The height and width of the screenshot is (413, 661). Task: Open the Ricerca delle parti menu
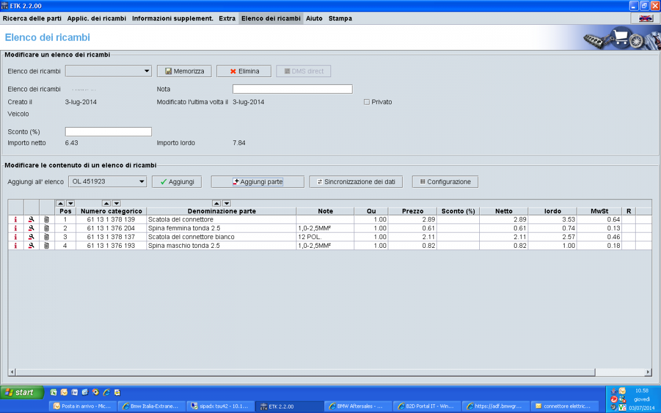coord(33,18)
